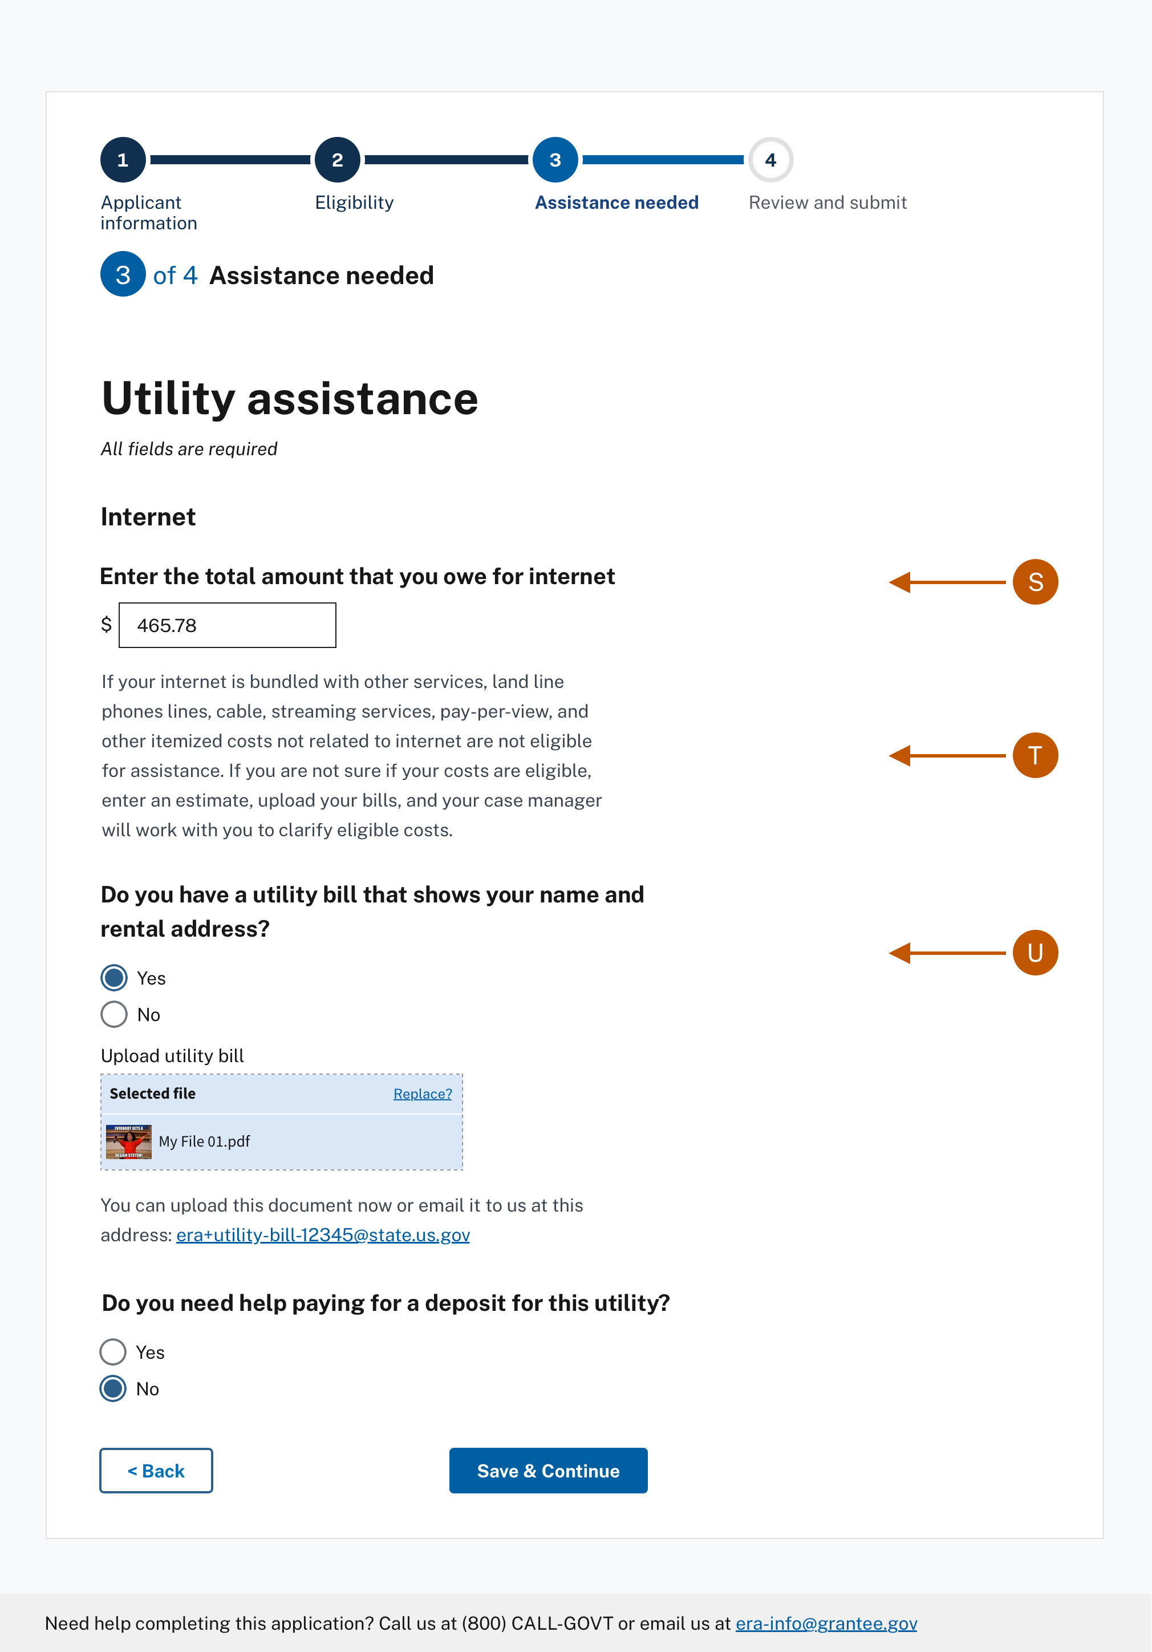This screenshot has width=1152, height=1652.
Task: Click the step 4 Review and submit icon
Action: pos(769,159)
